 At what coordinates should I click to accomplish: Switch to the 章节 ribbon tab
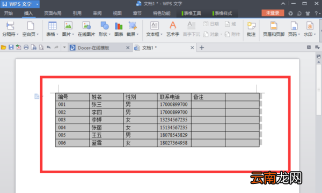pos(137,13)
